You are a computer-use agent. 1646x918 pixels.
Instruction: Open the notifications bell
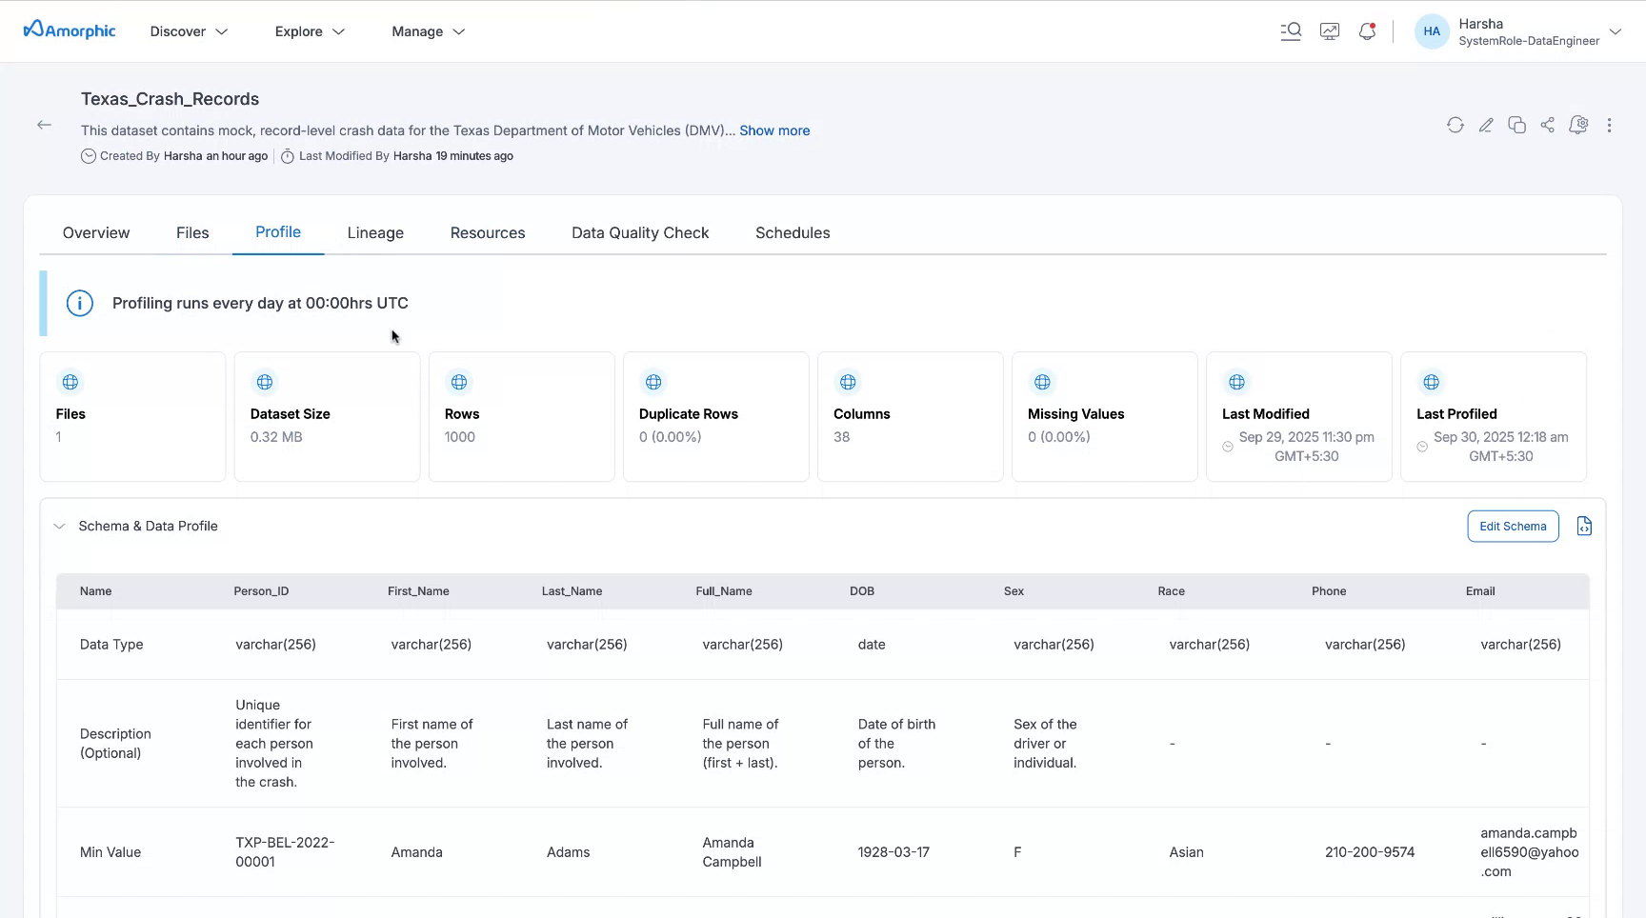point(1367,31)
